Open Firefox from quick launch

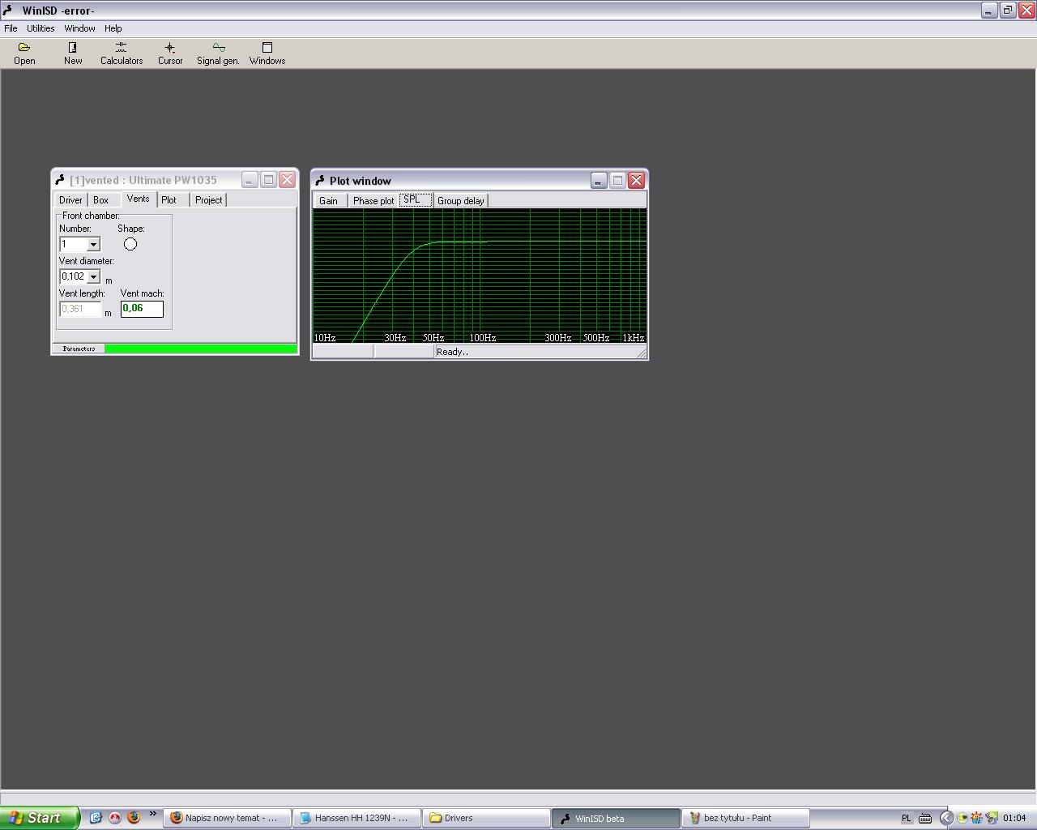(x=134, y=818)
